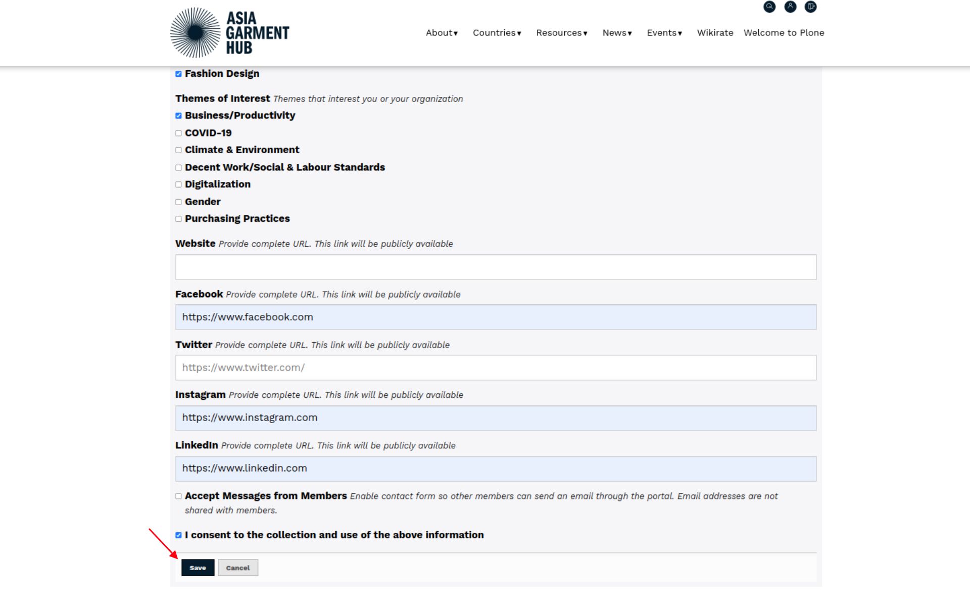Viewport: 970px width, 601px height.
Task: Click the logout door icon
Action: tap(810, 7)
